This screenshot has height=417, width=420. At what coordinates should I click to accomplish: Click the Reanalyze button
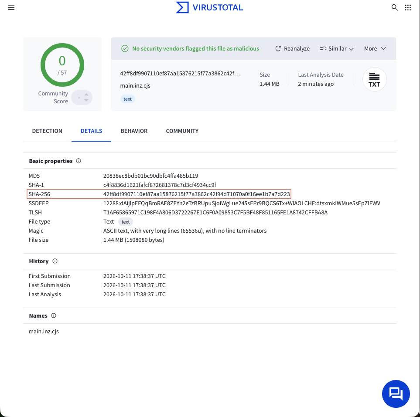pos(293,48)
